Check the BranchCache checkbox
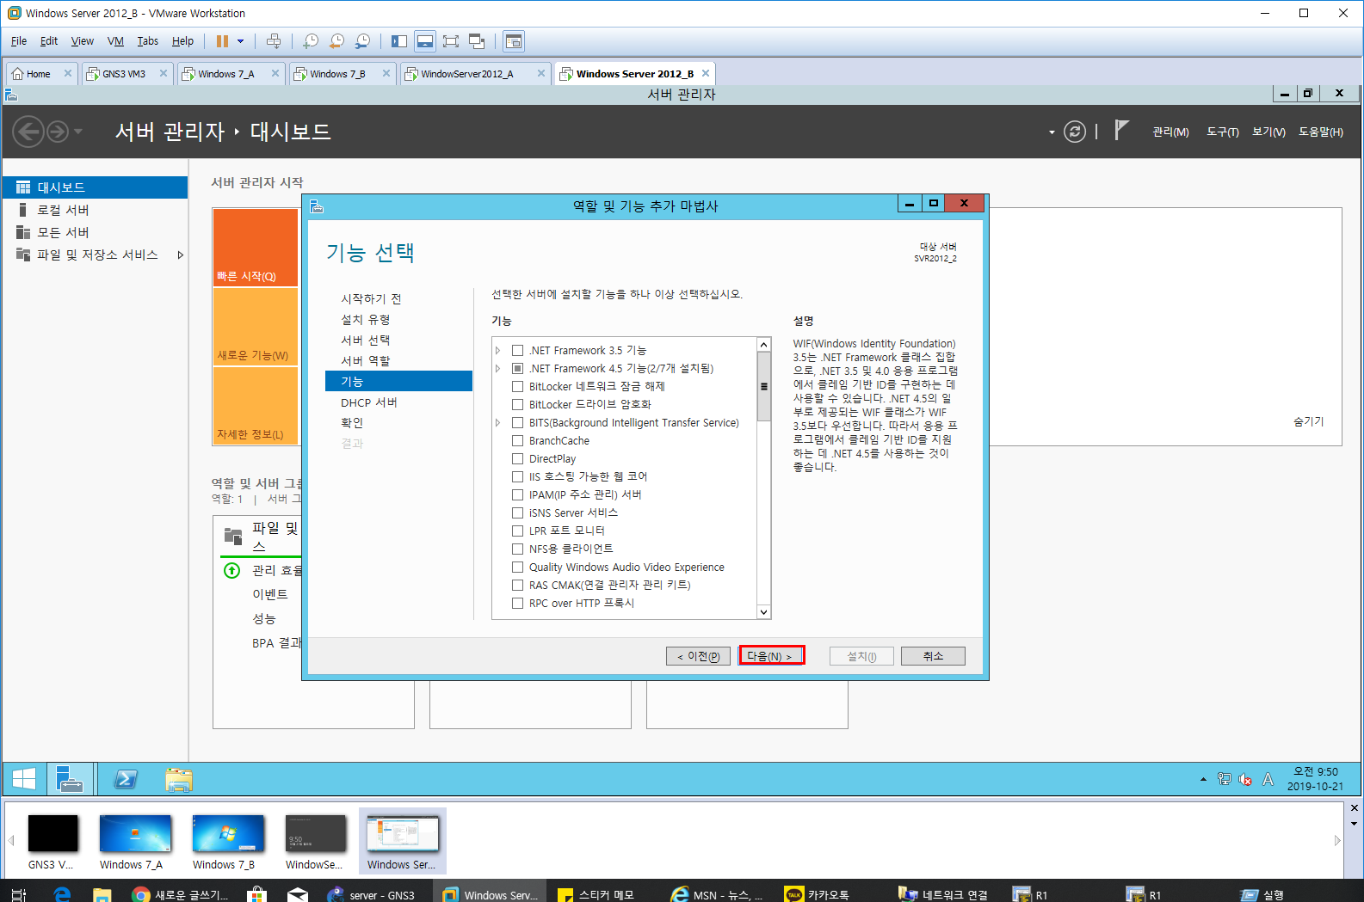 (517, 440)
